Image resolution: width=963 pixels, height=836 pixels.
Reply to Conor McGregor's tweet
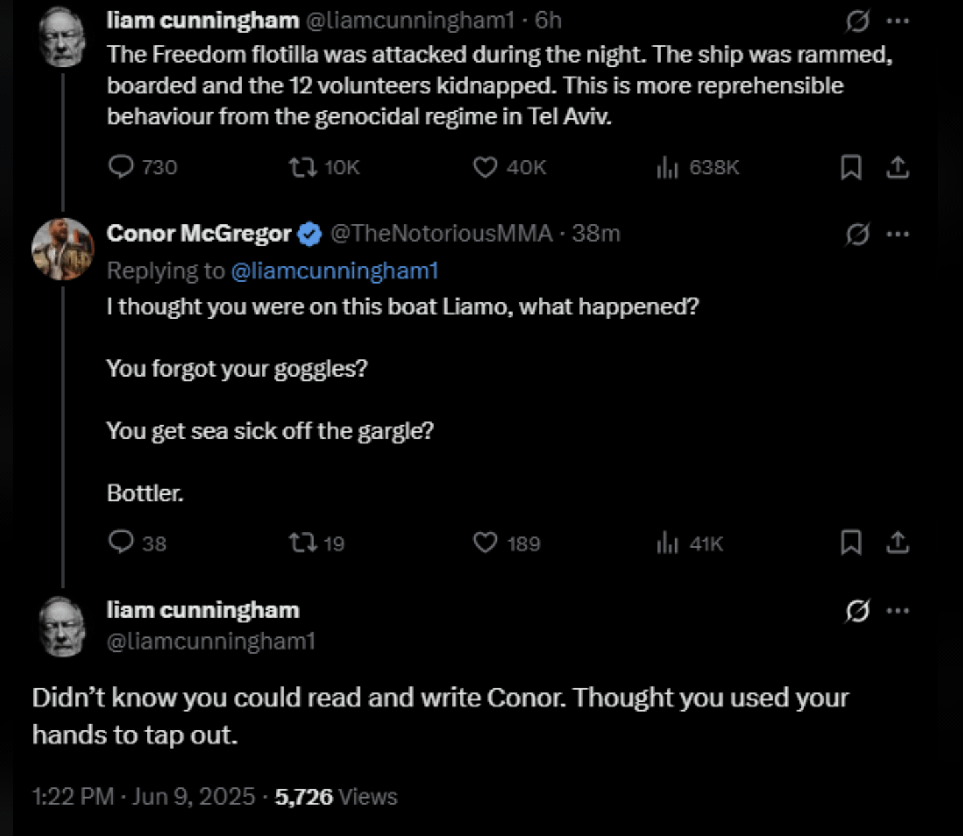tap(121, 543)
